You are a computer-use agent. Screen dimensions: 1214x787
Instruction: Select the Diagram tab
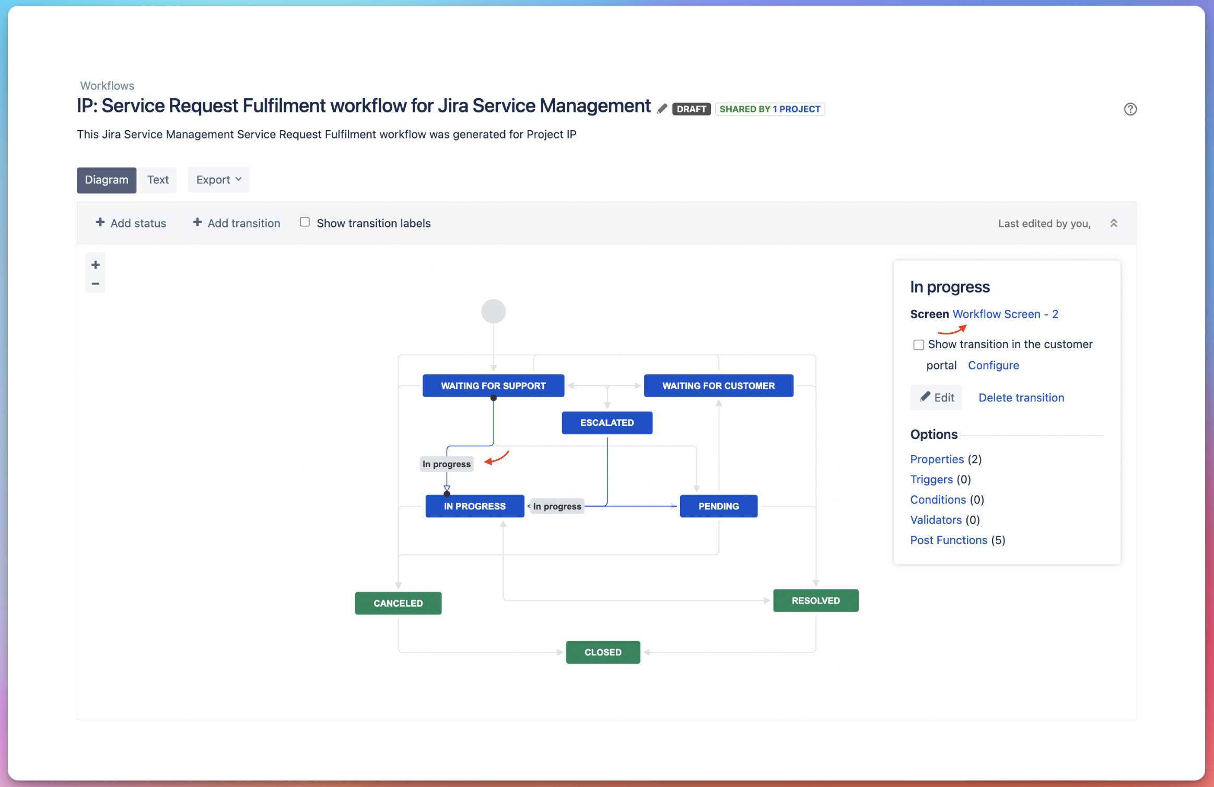tap(107, 180)
